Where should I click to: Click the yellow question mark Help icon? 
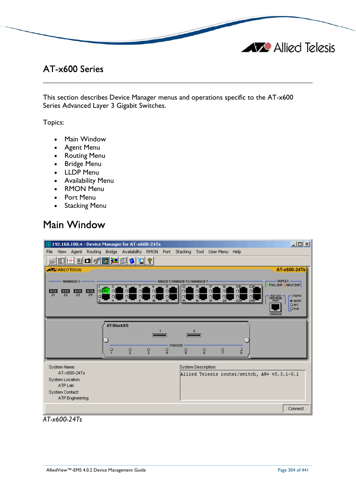tap(150, 261)
